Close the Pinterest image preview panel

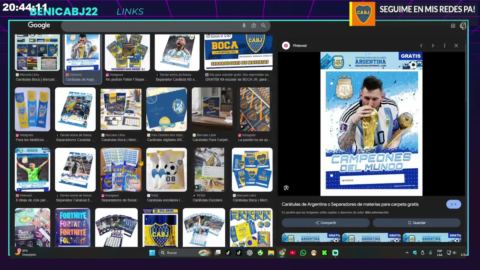456,45
